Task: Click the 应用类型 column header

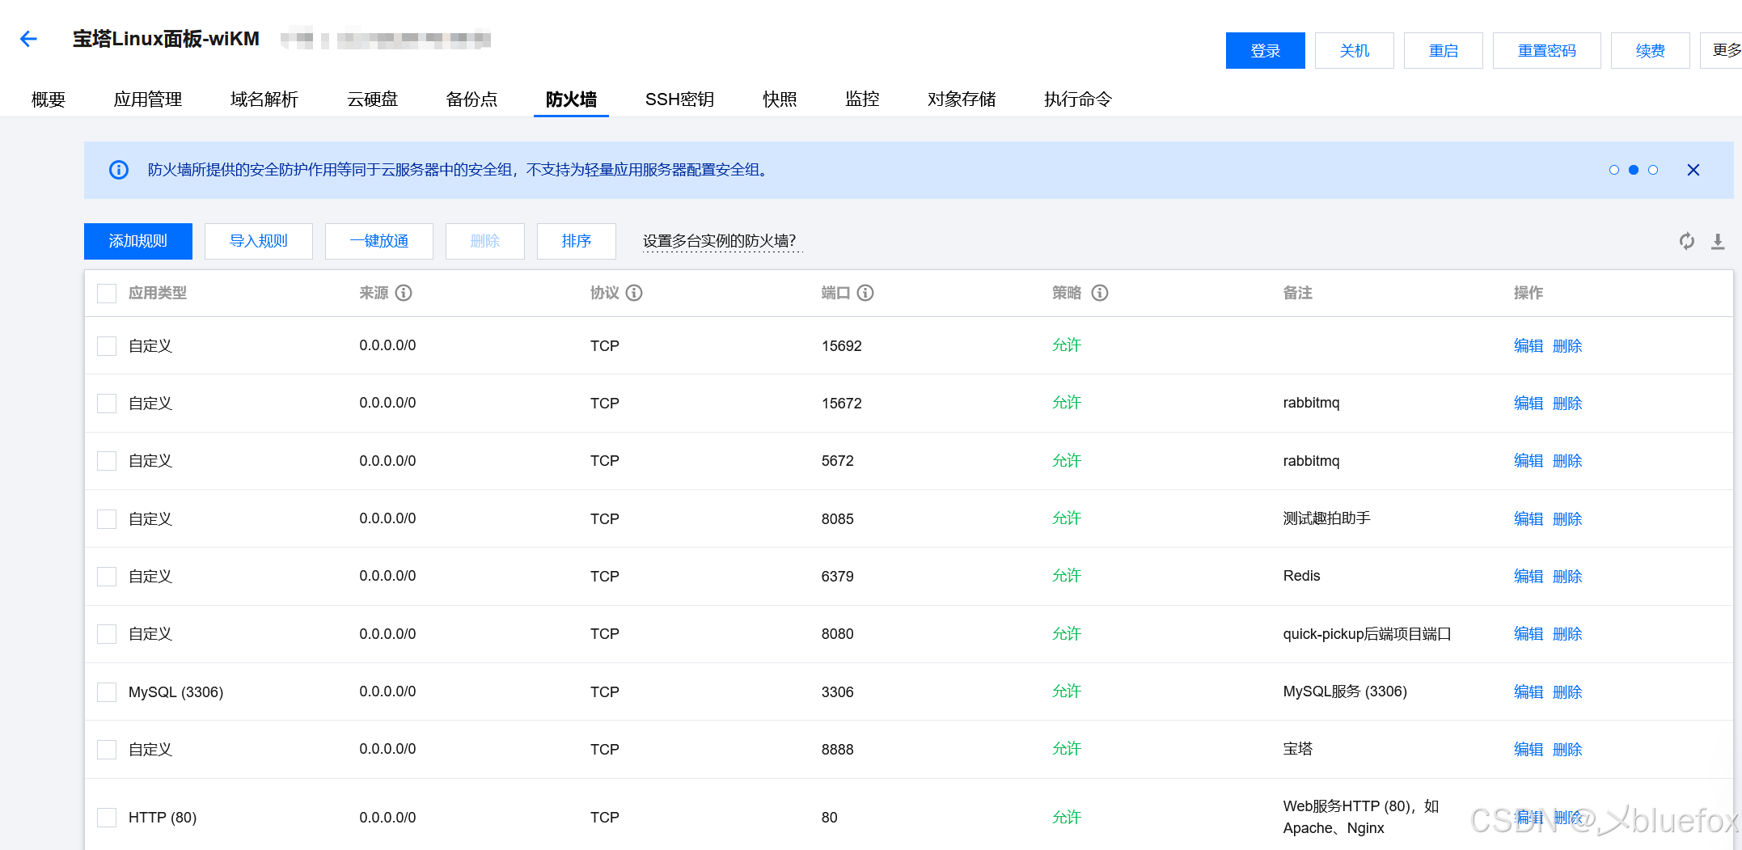Action: point(158,293)
